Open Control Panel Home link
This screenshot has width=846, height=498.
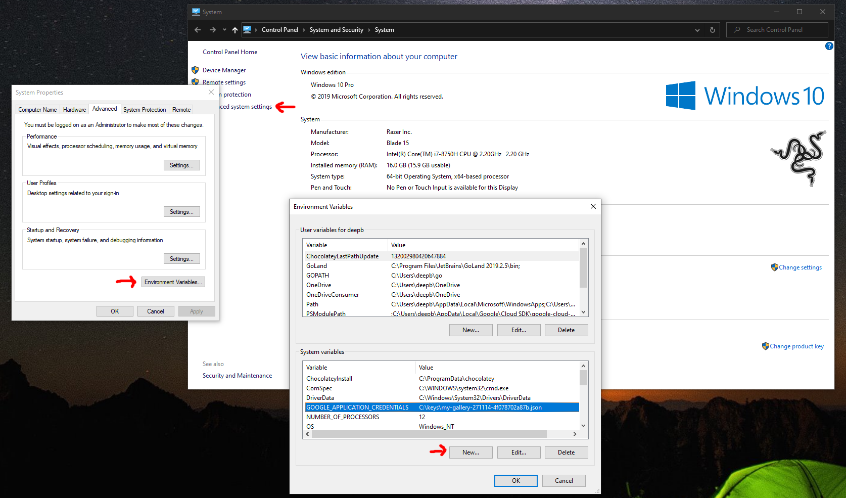click(x=230, y=52)
